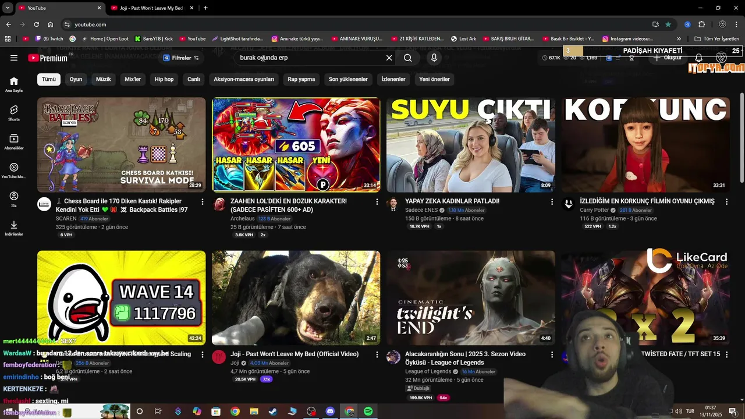Screen dimensions: 745x419
Task: Select the Tümü filter chip
Action: 49,79
